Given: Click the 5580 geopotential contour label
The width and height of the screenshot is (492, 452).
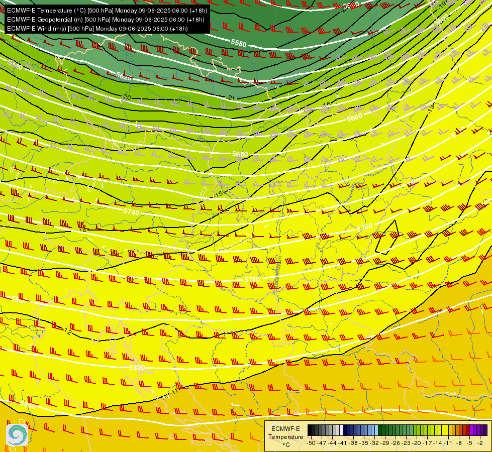Looking at the screenshot, I should click(239, 43).
